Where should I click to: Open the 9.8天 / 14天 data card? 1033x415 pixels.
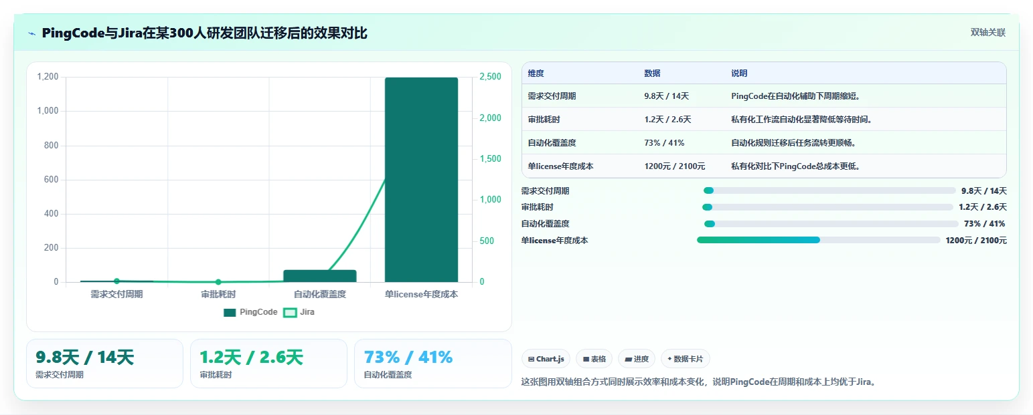coord(104,364)
